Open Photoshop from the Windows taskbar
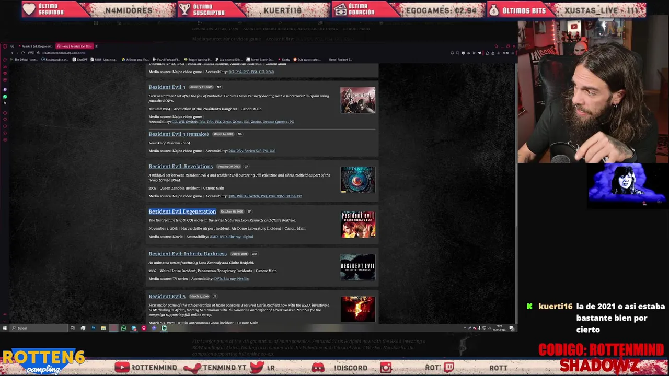 coord(93,328)
